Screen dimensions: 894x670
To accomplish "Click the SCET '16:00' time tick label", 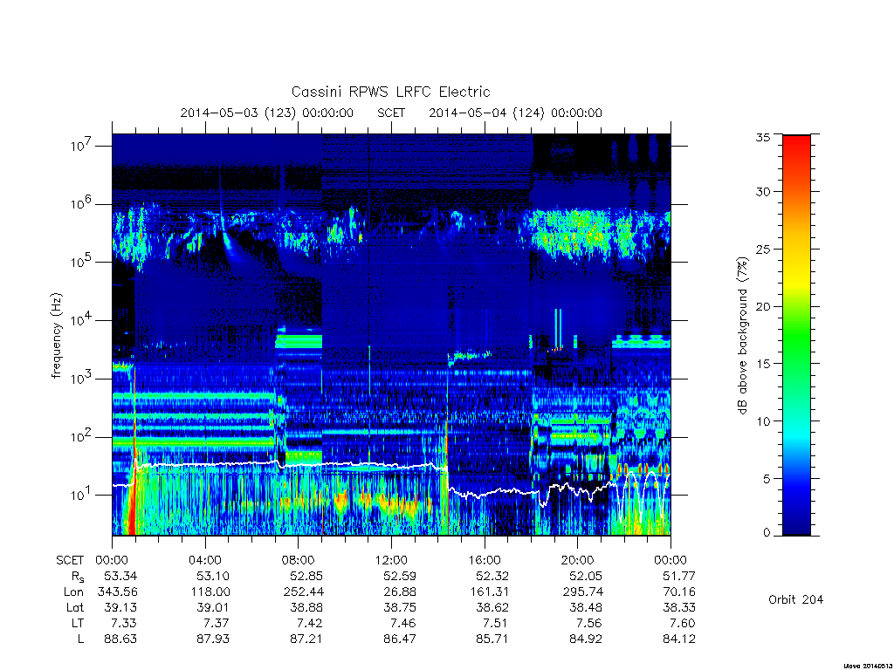I will tap(485, 560).
